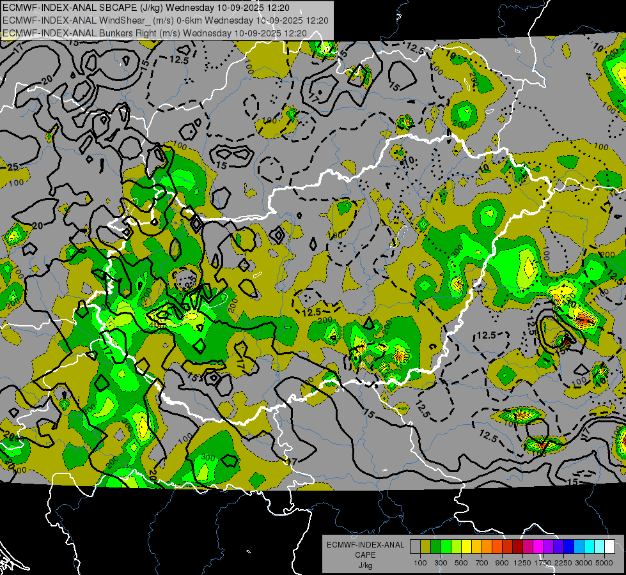Click the 1750 value on legend scale

coord(543,563)
